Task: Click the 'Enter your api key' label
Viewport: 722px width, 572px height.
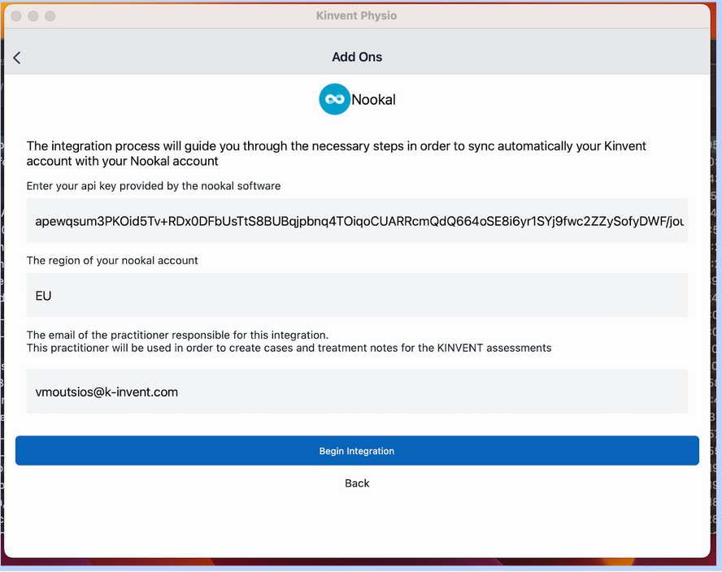Action: pyautogui.click(x=154, y=186)
